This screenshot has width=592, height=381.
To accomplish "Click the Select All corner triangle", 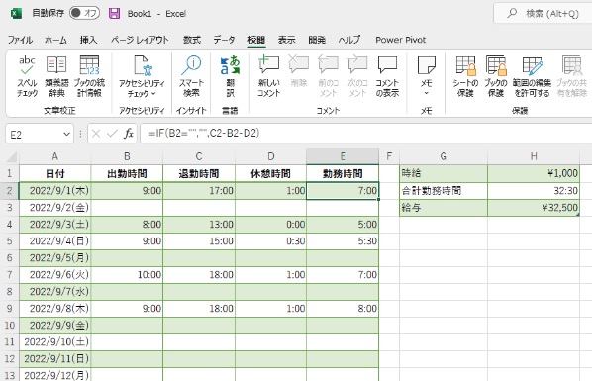I will click(11, 156).
